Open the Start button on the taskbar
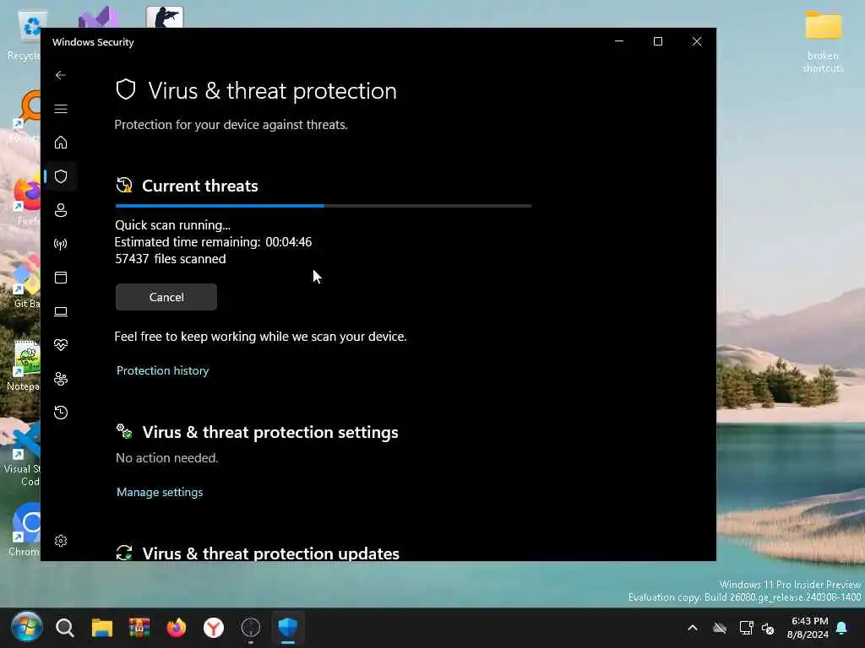 click(x=26, y=627)
